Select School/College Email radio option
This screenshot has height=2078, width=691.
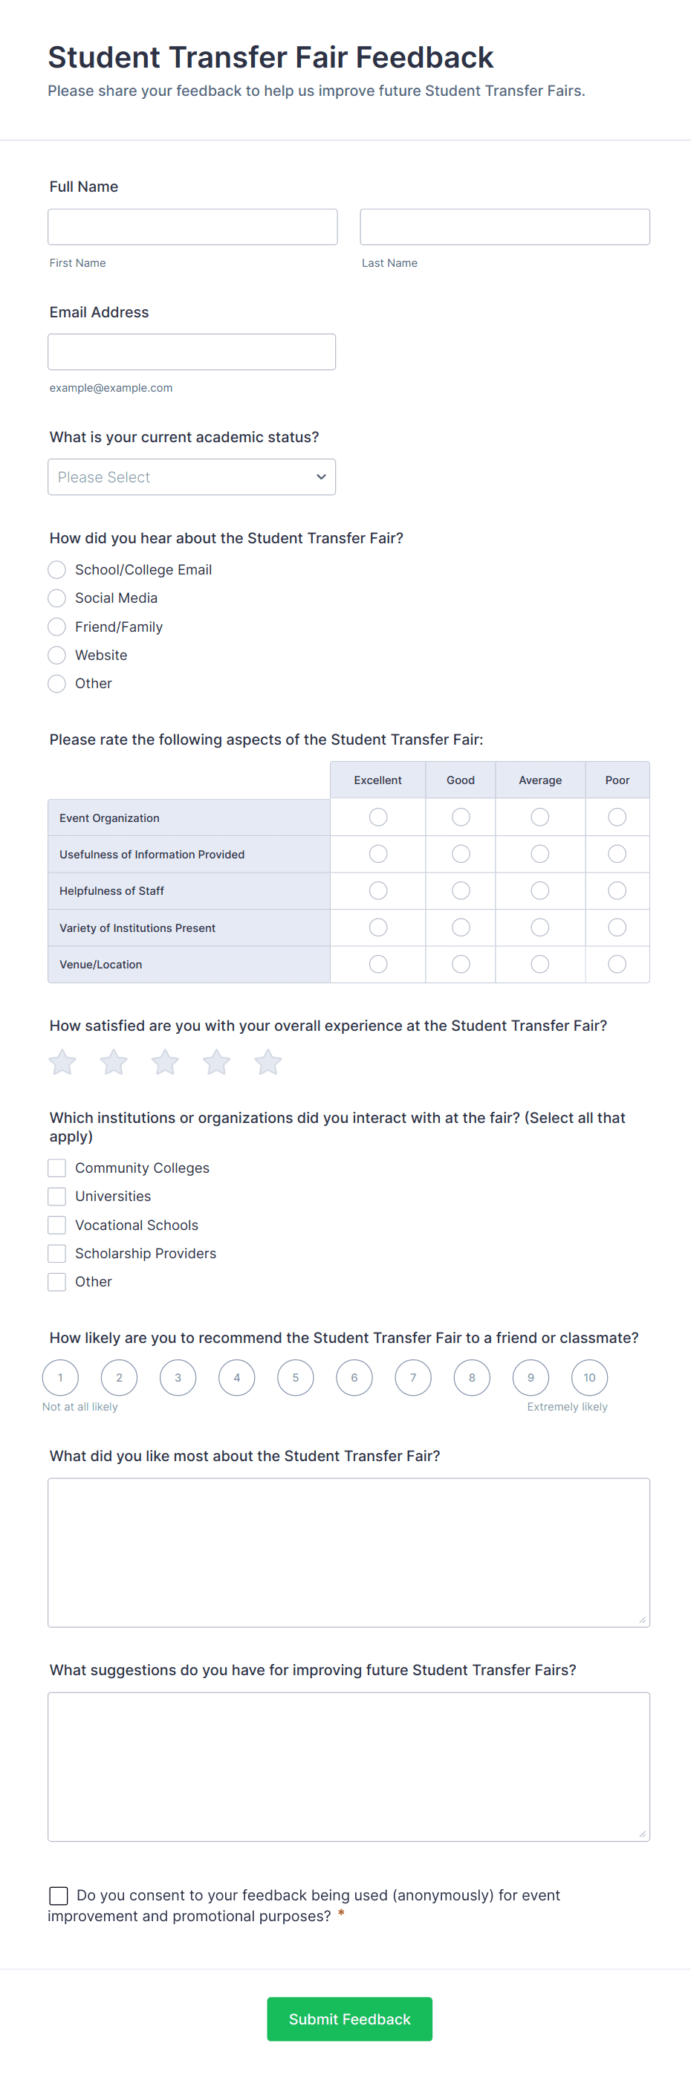point(57,569)
